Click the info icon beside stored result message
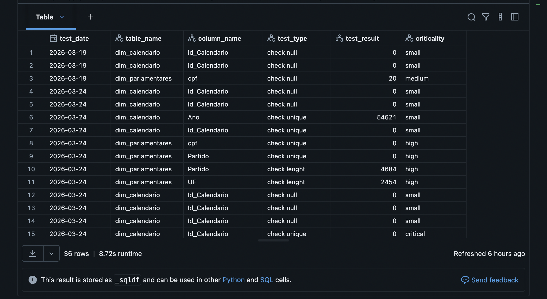Image resolution: width=547 pixels, height=299 pixels. pos(33,280)
